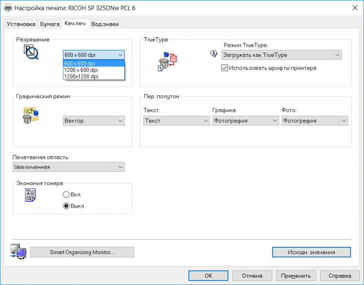Click the Применить button
This screenshot has height=285, width=364.
[x=296, y=275]
